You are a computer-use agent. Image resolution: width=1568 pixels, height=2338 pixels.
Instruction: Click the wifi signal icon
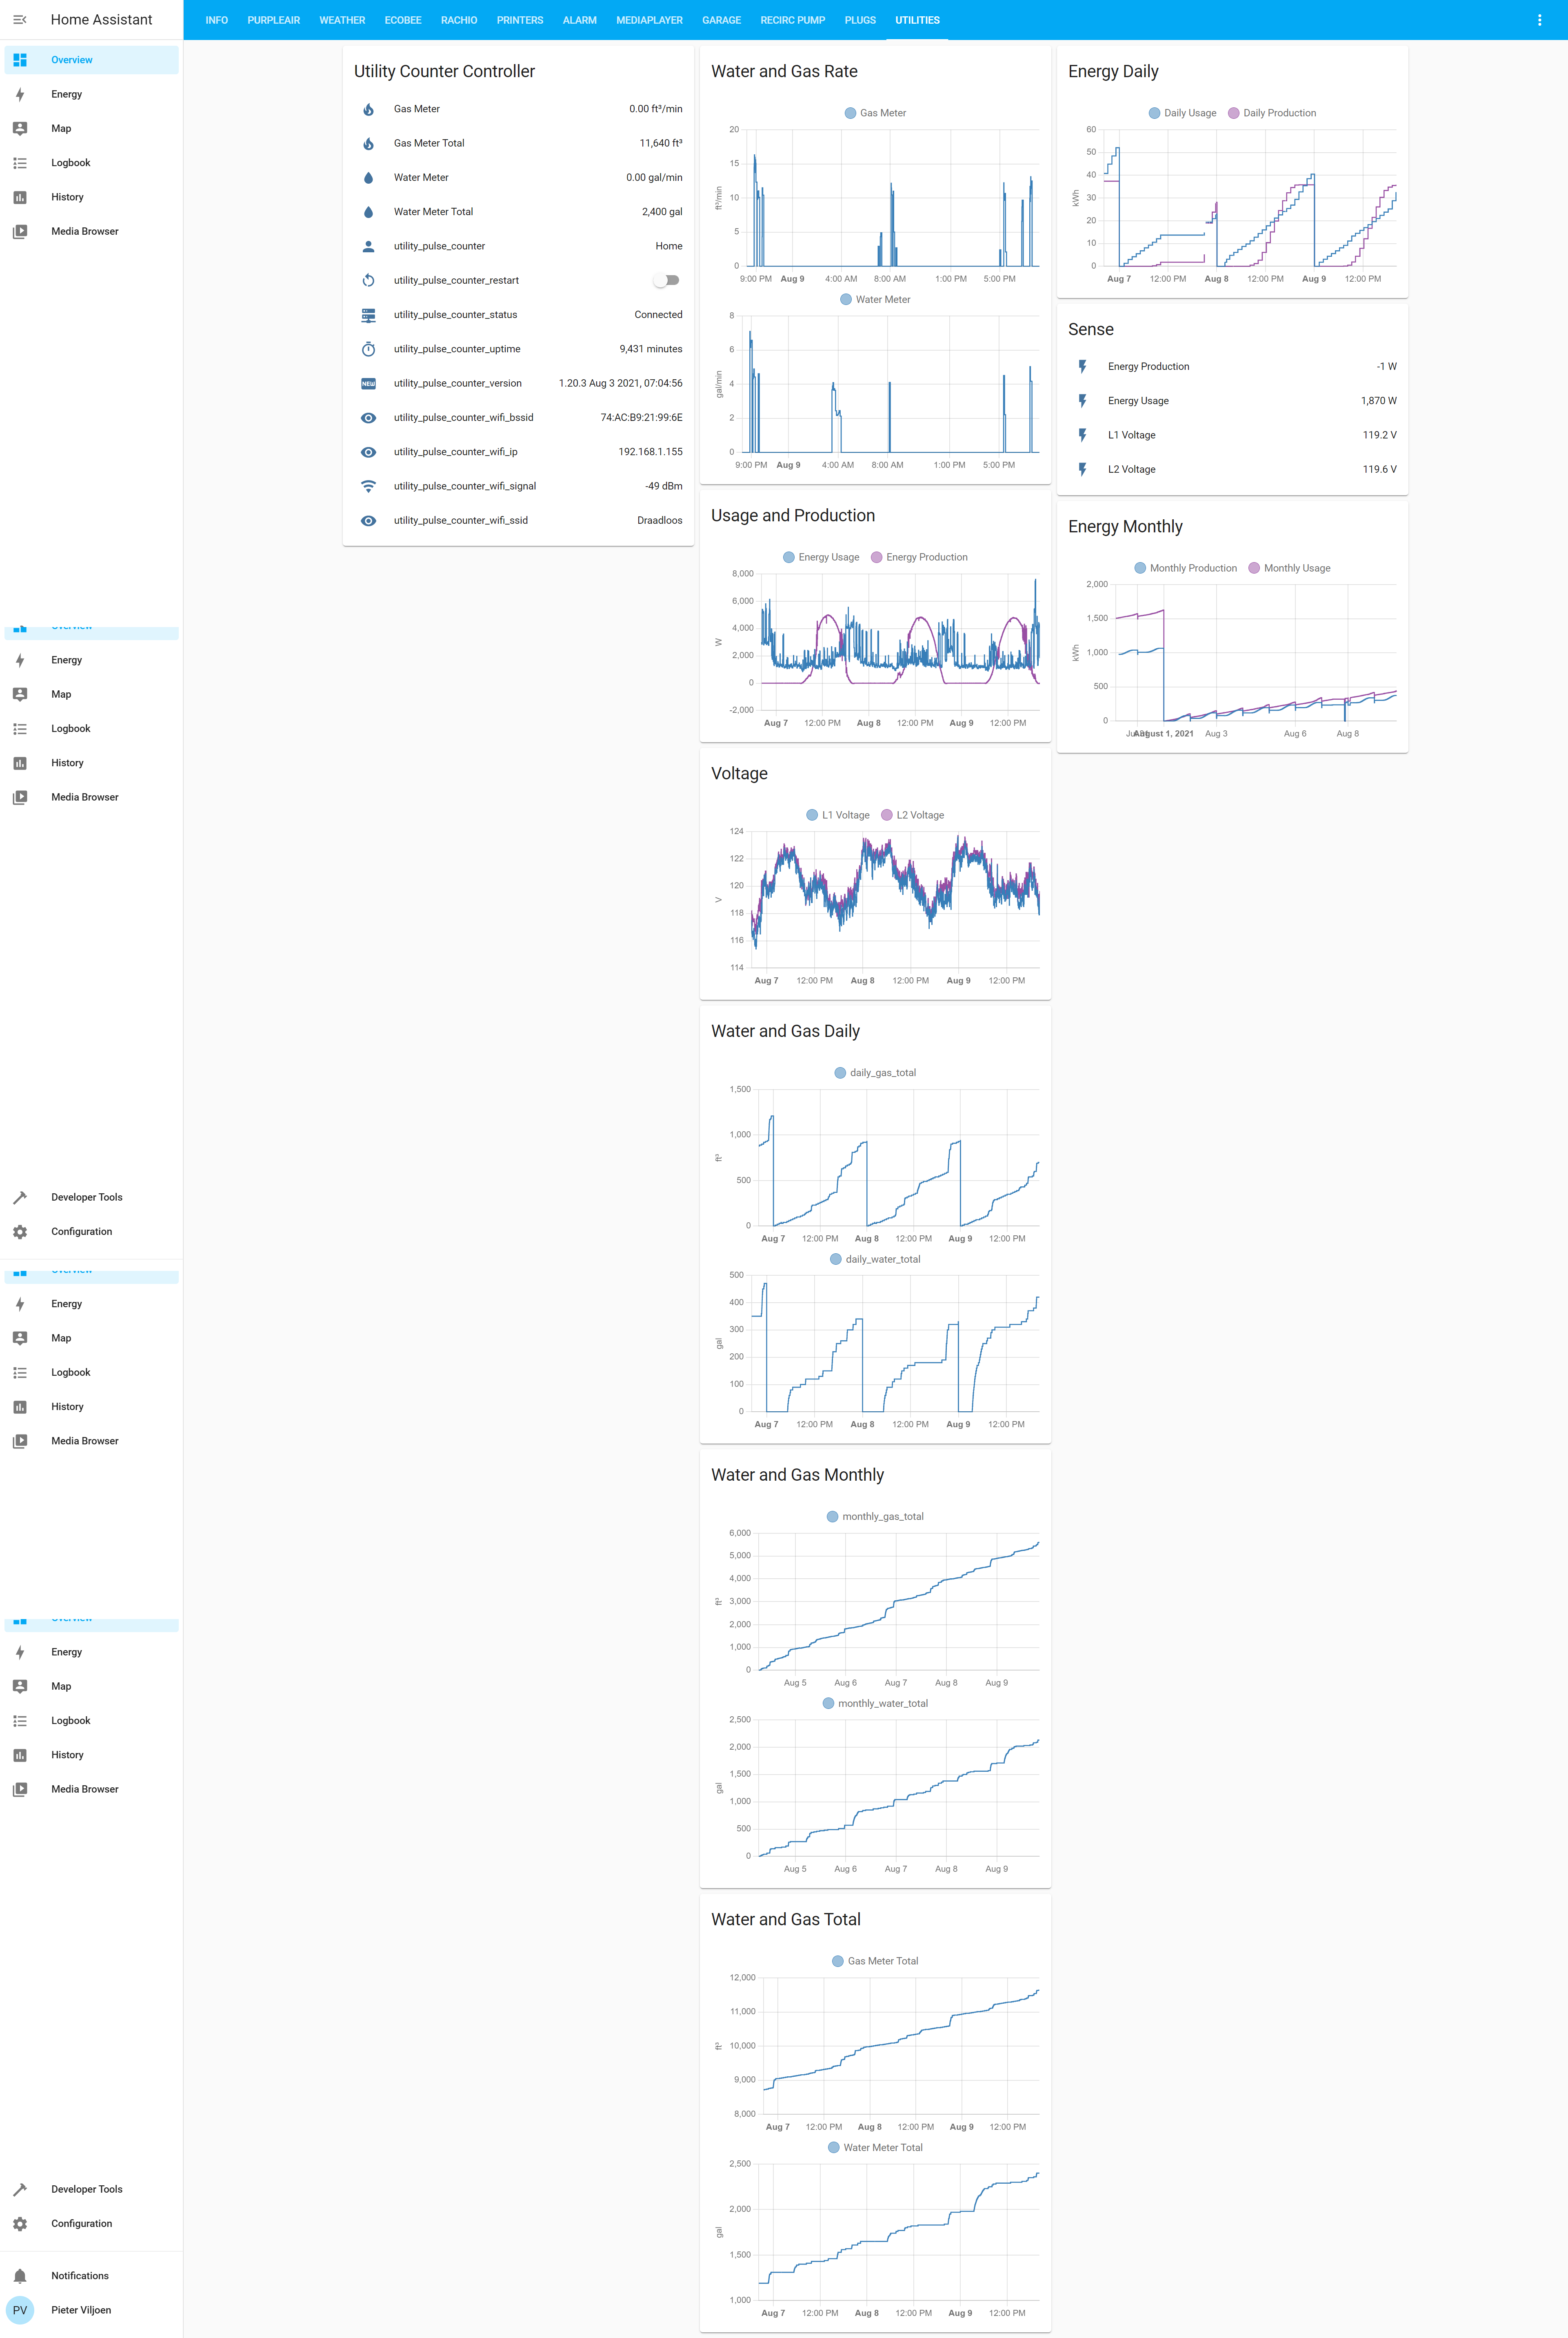tap(368, 486)
